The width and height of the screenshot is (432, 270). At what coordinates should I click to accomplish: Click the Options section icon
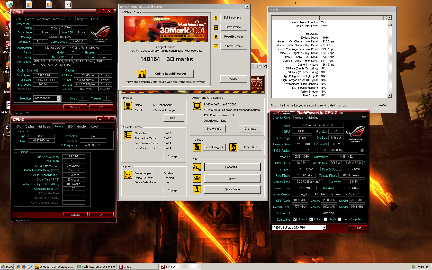pos(128,175)
